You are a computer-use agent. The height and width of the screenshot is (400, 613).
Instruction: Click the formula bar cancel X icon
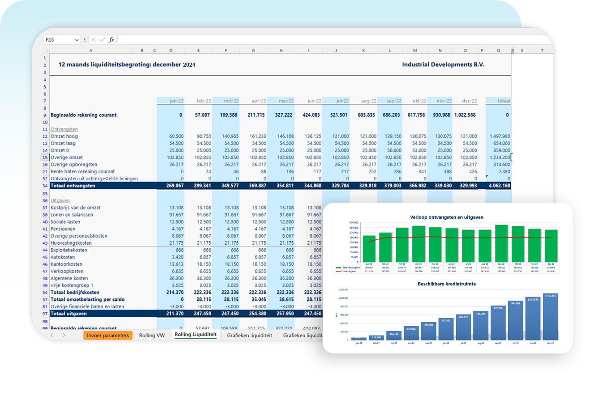tap(93, 40)
